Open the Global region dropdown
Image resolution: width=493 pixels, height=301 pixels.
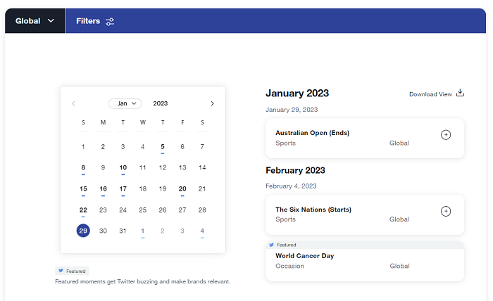click(x=35, y=21)
